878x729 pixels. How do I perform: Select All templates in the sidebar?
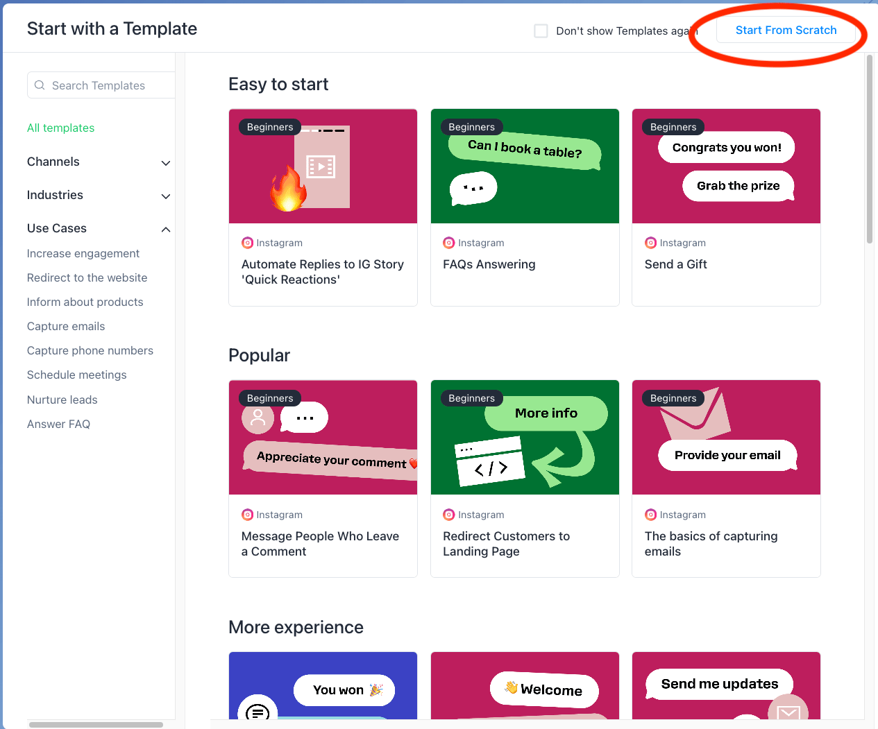click(61, 128)
